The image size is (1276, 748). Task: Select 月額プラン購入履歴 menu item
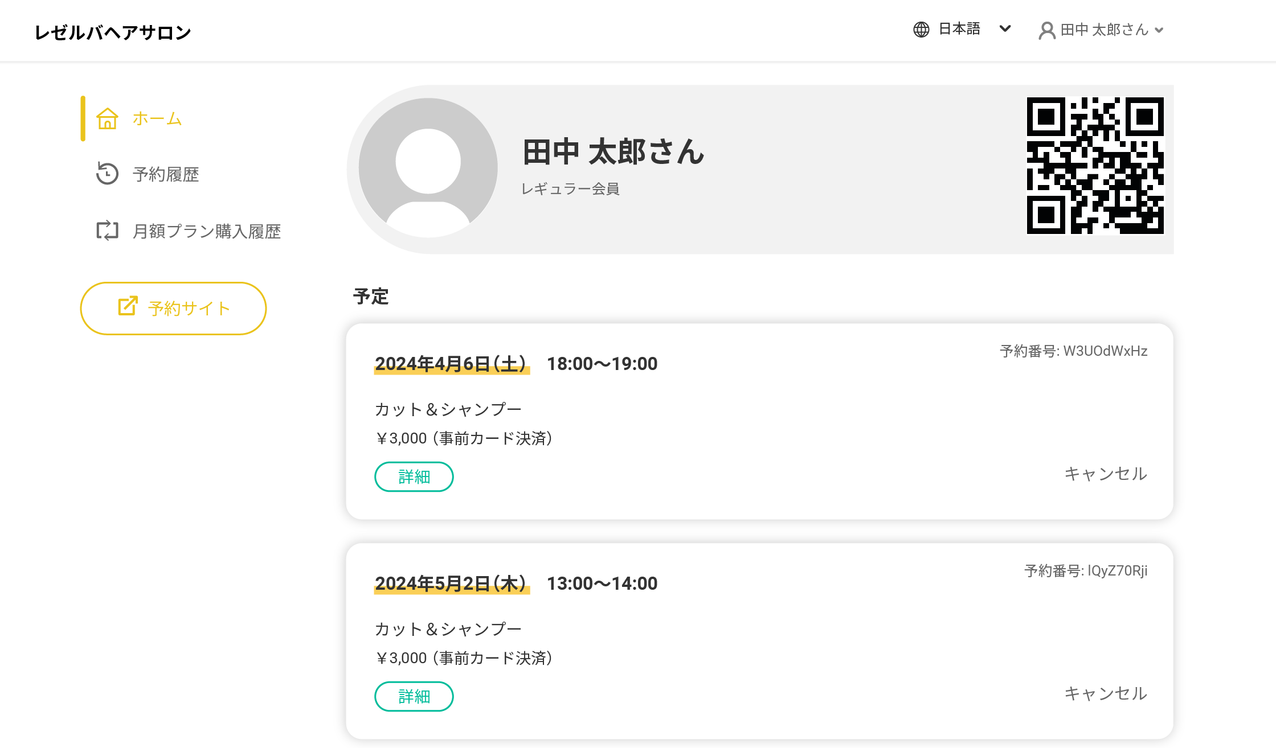(207, 231)
